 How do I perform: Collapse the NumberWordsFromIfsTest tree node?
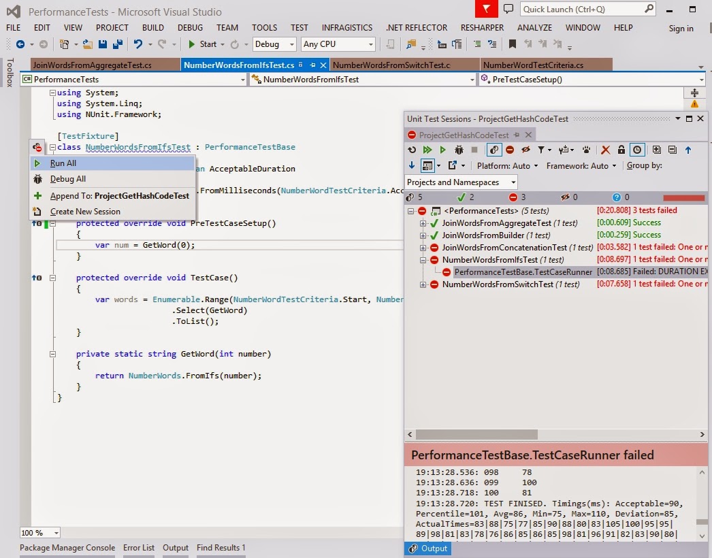click(x=423, y=260)
